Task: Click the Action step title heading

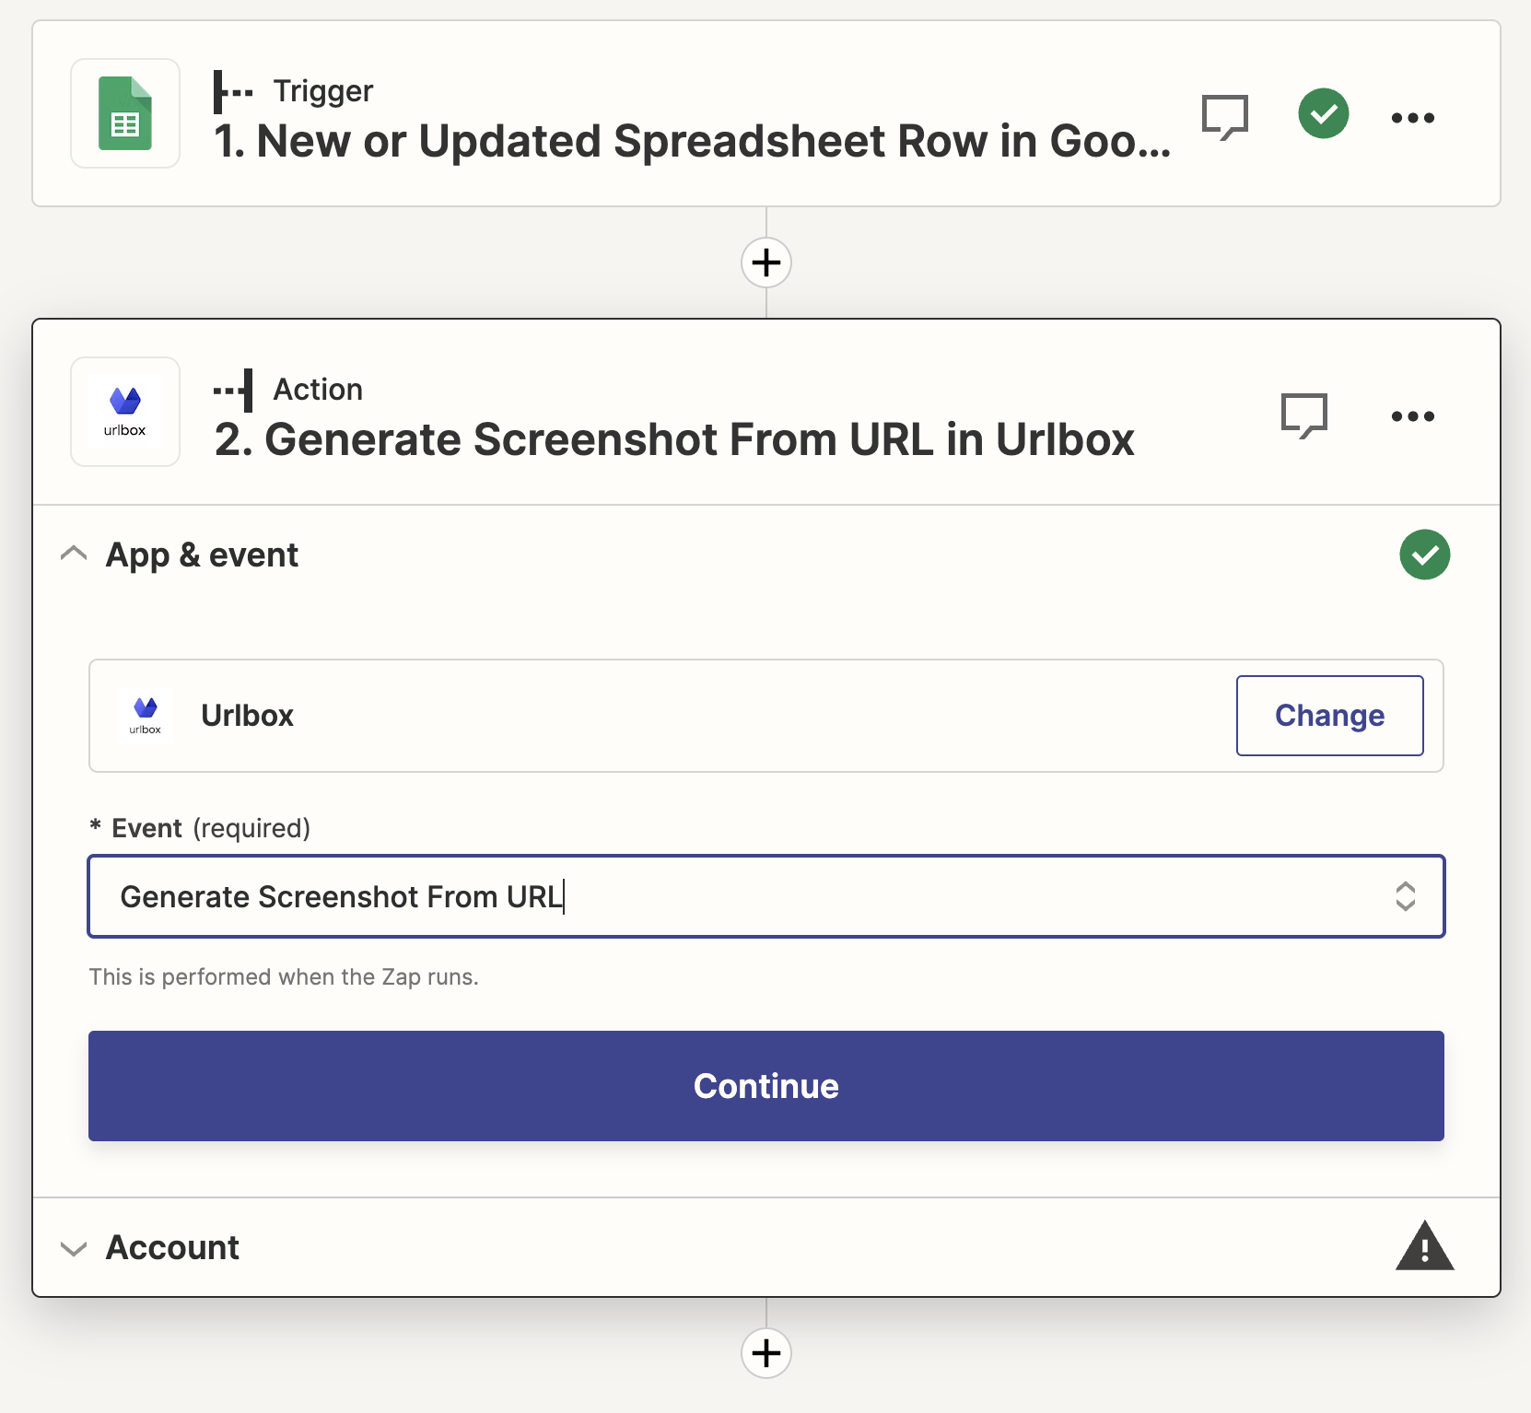Action: pos(673,440)
